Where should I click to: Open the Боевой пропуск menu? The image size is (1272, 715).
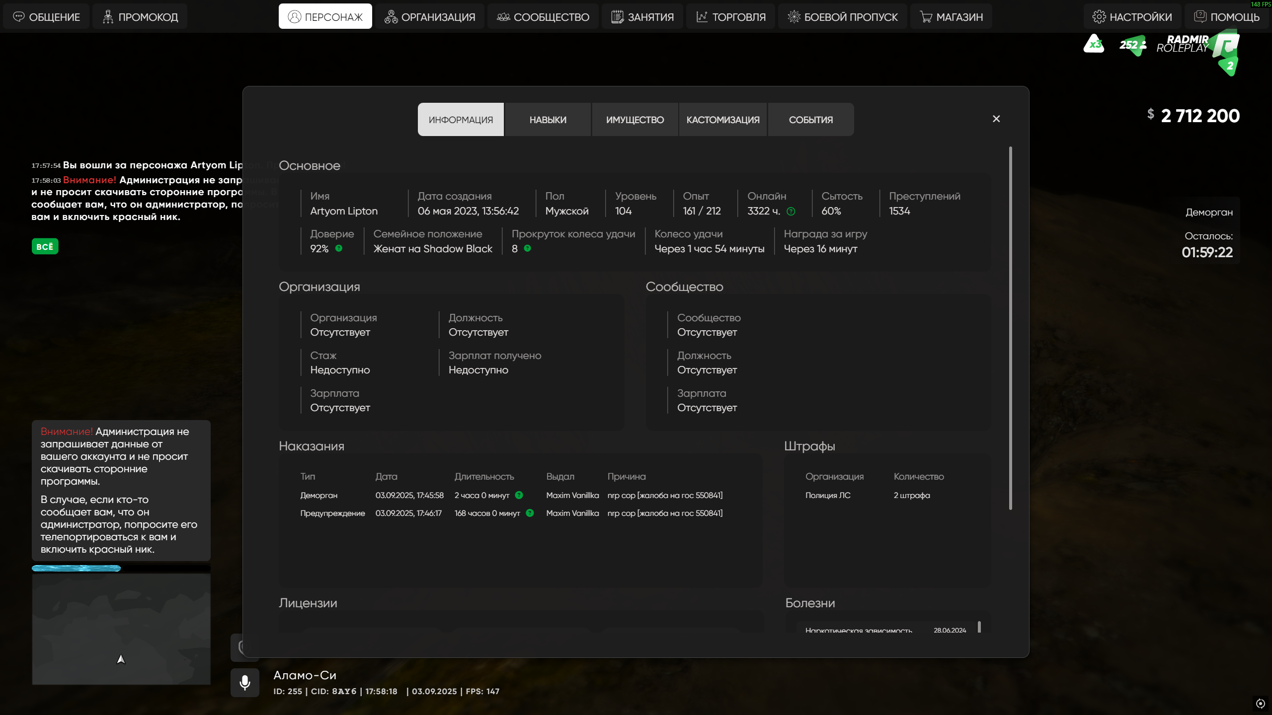[842, 16]
